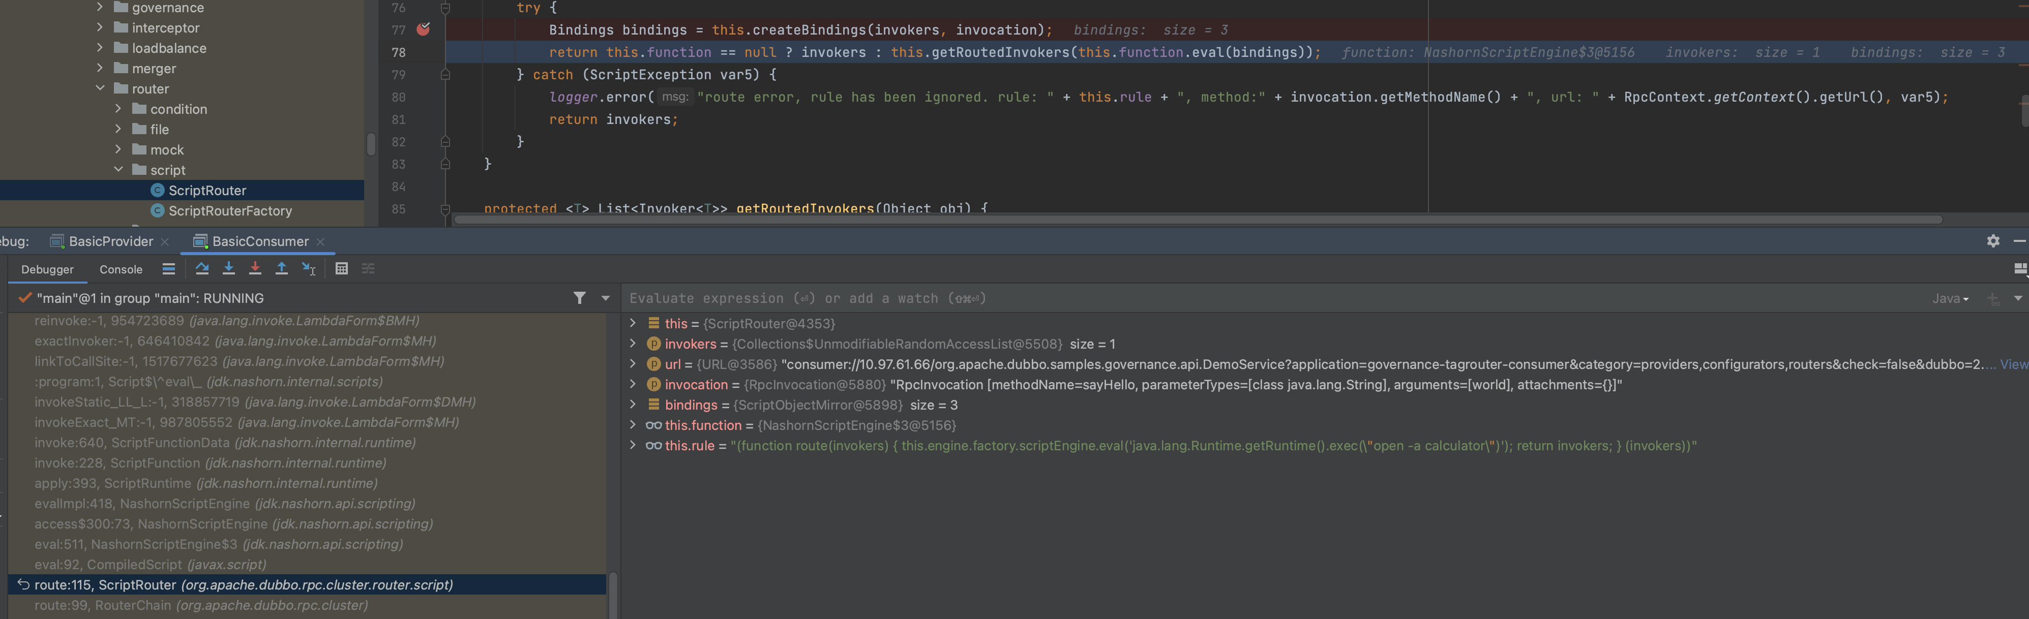Click the Trace Current Stream Chain icon
Screen dimensions: 2029x619
point(368,268)
